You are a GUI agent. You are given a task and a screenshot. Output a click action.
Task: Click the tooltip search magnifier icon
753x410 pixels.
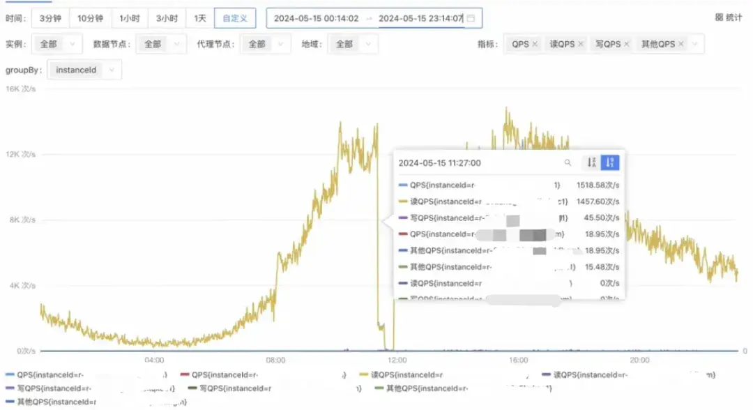coord(568,162)
